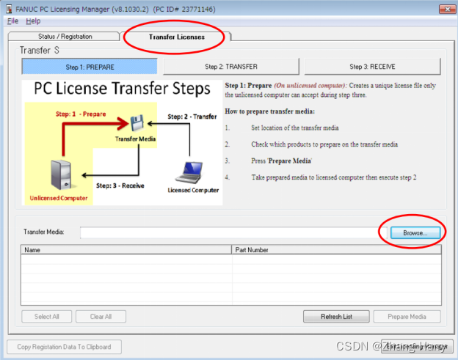The image size is (458, 360).
Task: Click 'Check which products to prepare' instruction
Action: point(324,144)
